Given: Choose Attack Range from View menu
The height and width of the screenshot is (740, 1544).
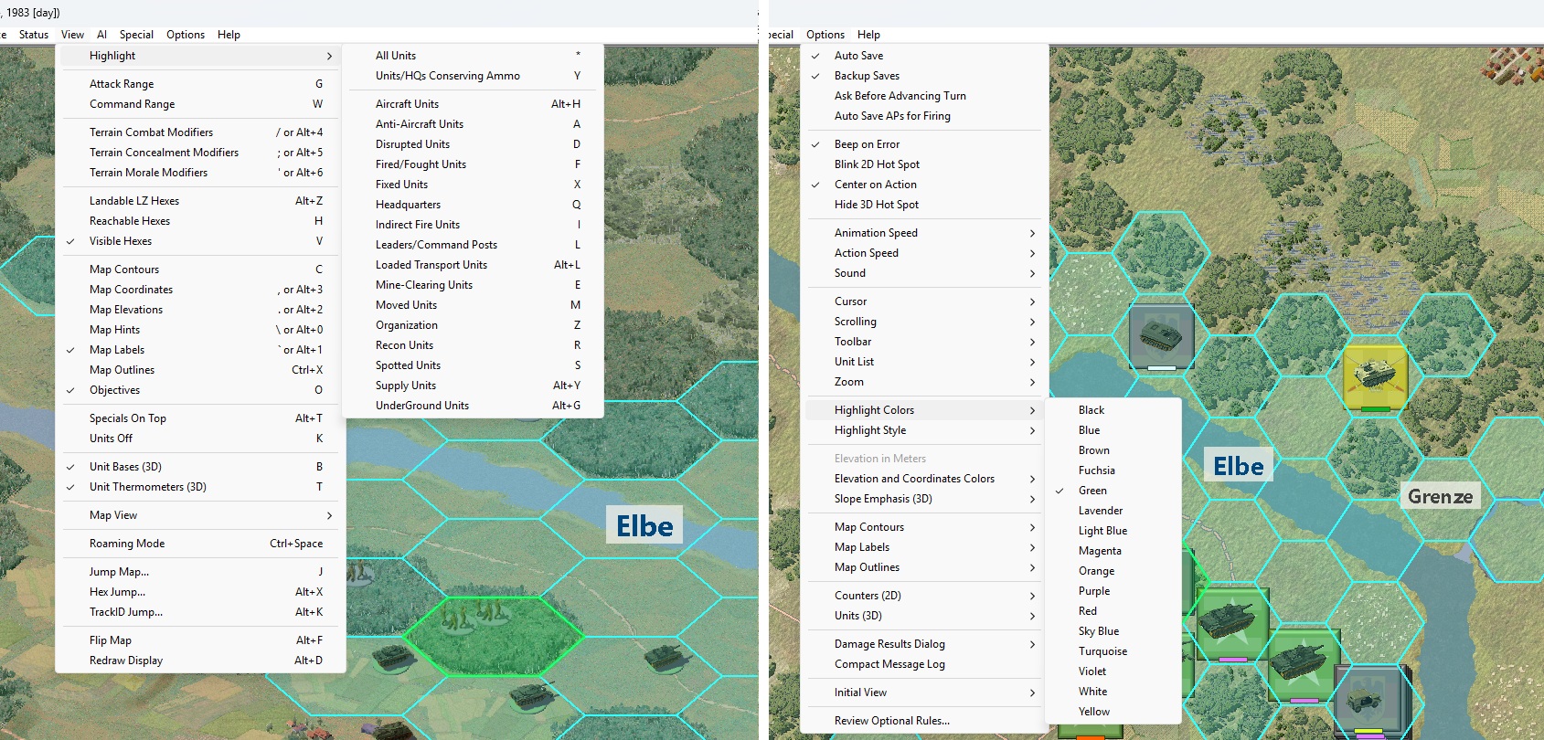Looking at the screenshot, I should 200,84.
